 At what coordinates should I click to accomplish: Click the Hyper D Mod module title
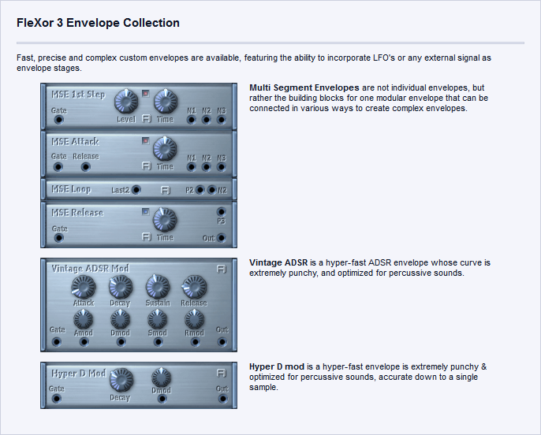tap(78, 374)
